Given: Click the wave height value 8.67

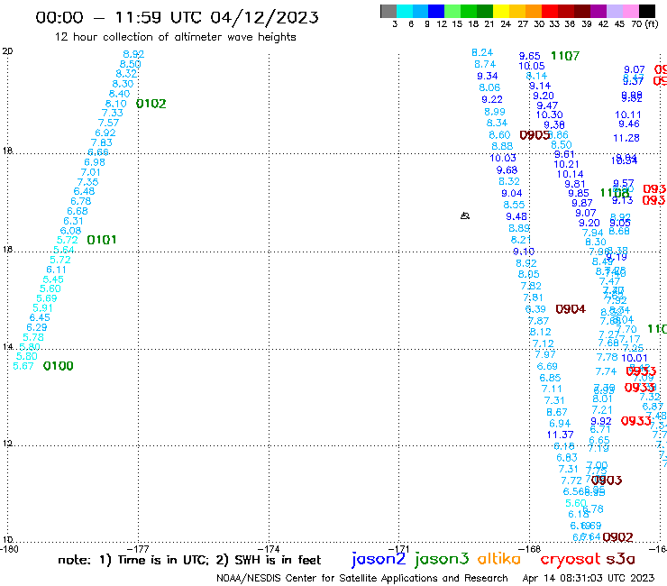Looking at the screenshot, I should pos(557,412).
